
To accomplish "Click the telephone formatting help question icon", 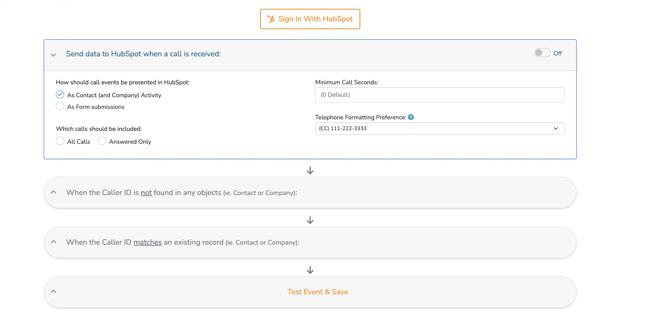I will (411, 117).
